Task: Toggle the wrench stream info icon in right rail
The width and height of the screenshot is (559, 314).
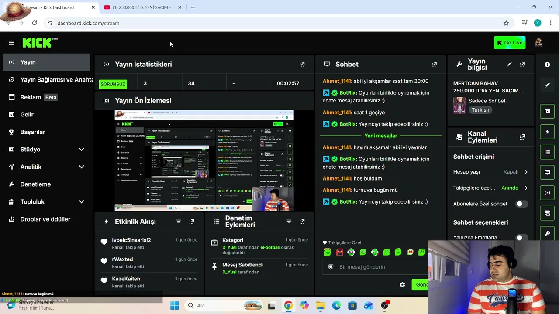Action: pyautogui.click(x=547, y=234)
